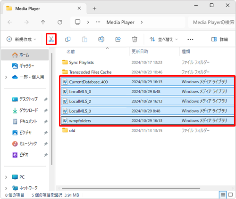Unpin デスクトップ via its pin icon
This screenshot has height=199, width=236.
coord(46,99)
